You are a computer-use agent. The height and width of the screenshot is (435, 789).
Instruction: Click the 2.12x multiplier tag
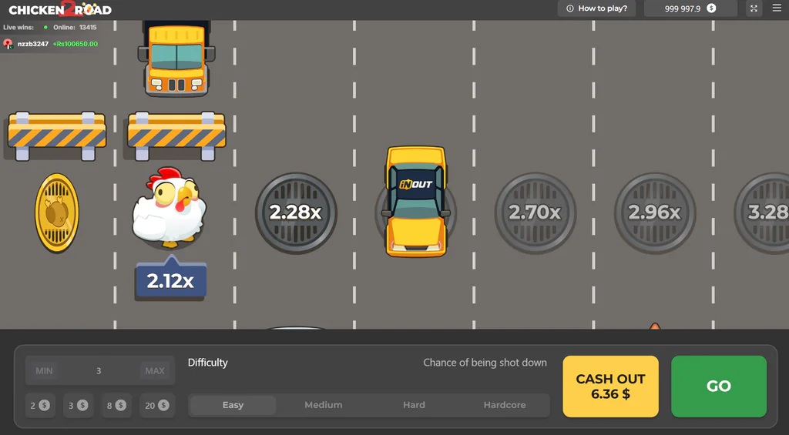pos(170,279)
